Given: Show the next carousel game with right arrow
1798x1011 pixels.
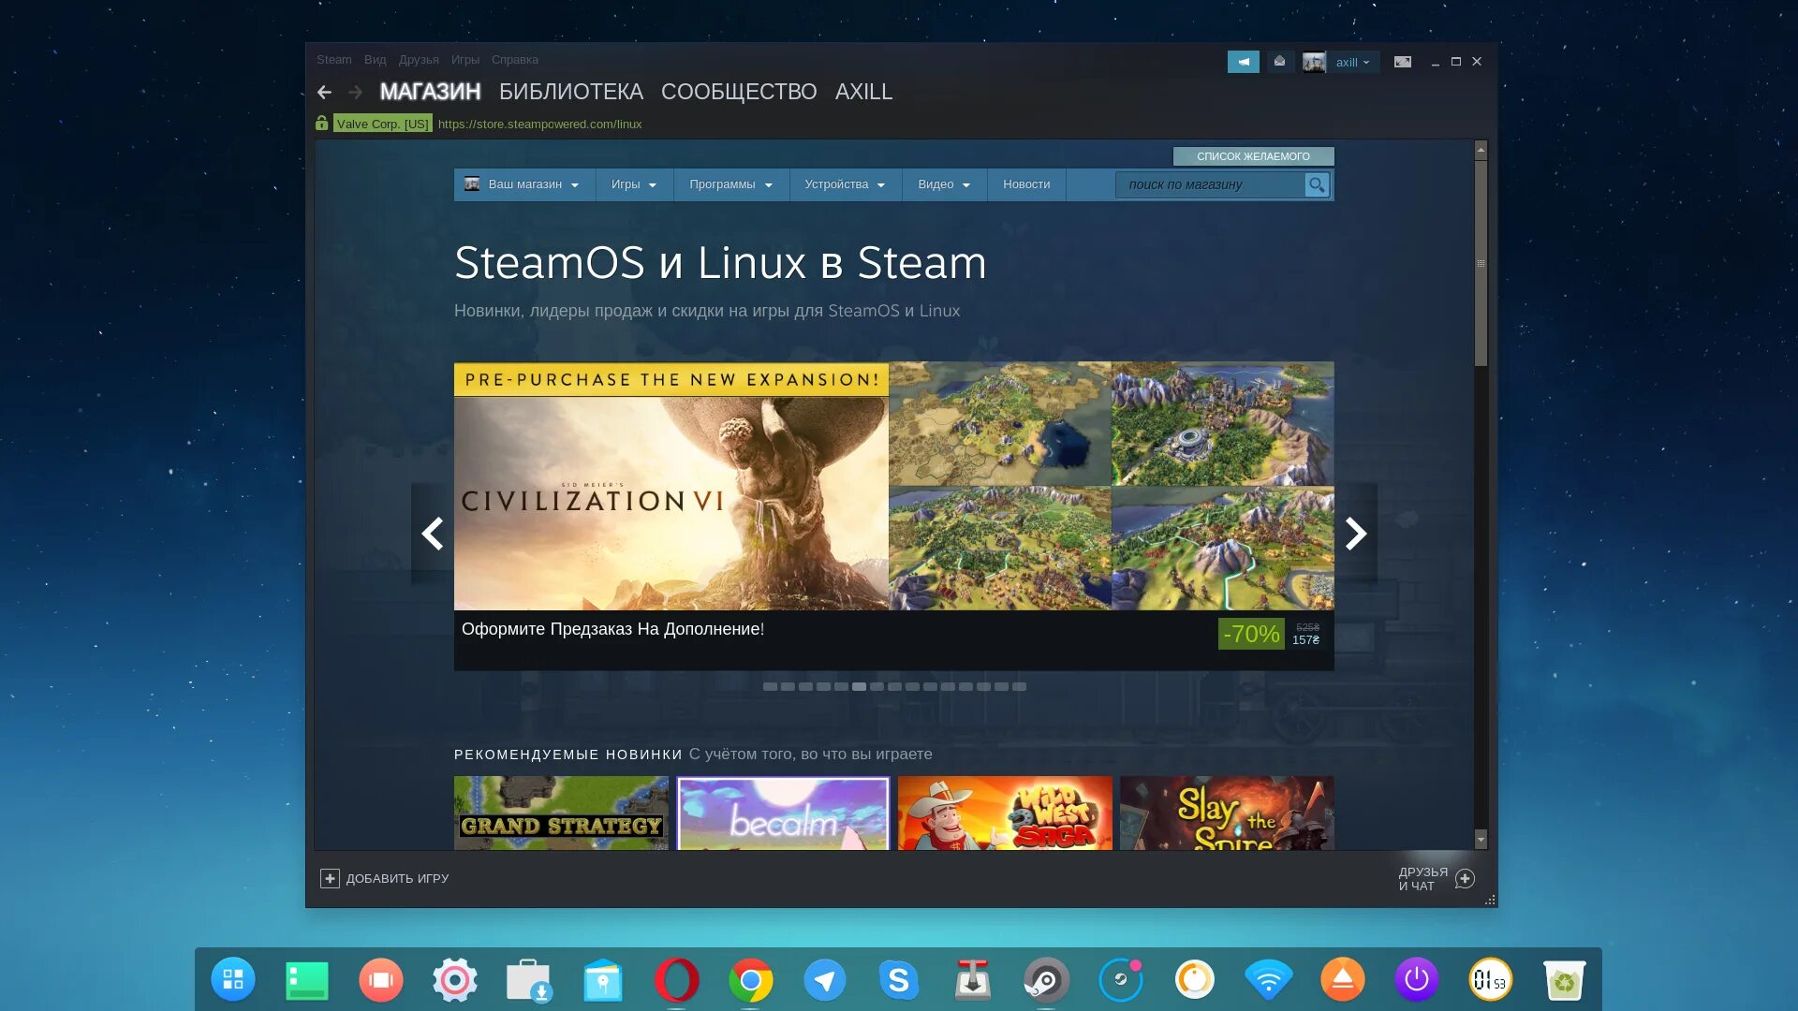Looking at the screenshot, I should coord(1355,534).
